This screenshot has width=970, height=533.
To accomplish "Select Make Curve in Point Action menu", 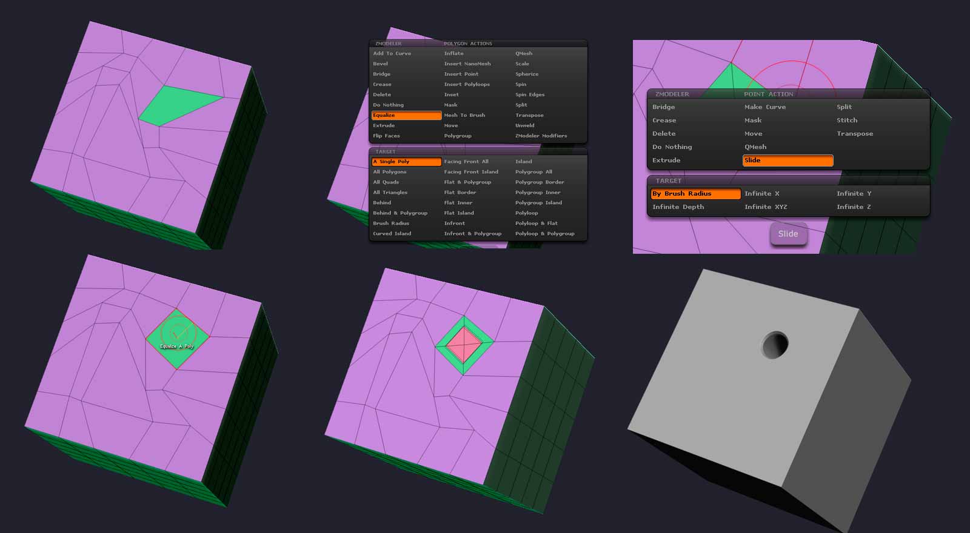I will [x=764, y=107].
